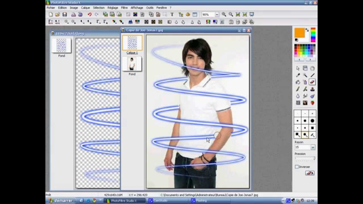
Task: Select the Fill paint bucket tool
Action: (x=298, y=82)
